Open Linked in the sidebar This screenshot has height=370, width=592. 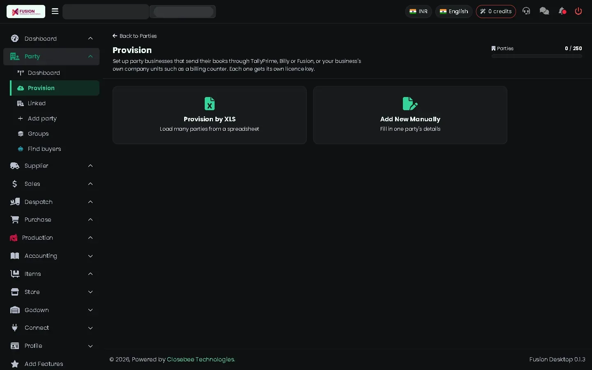tap(55, 103)
